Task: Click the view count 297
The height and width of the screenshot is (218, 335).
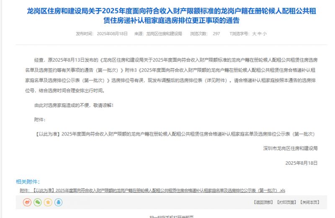Action: coord(216,34)
